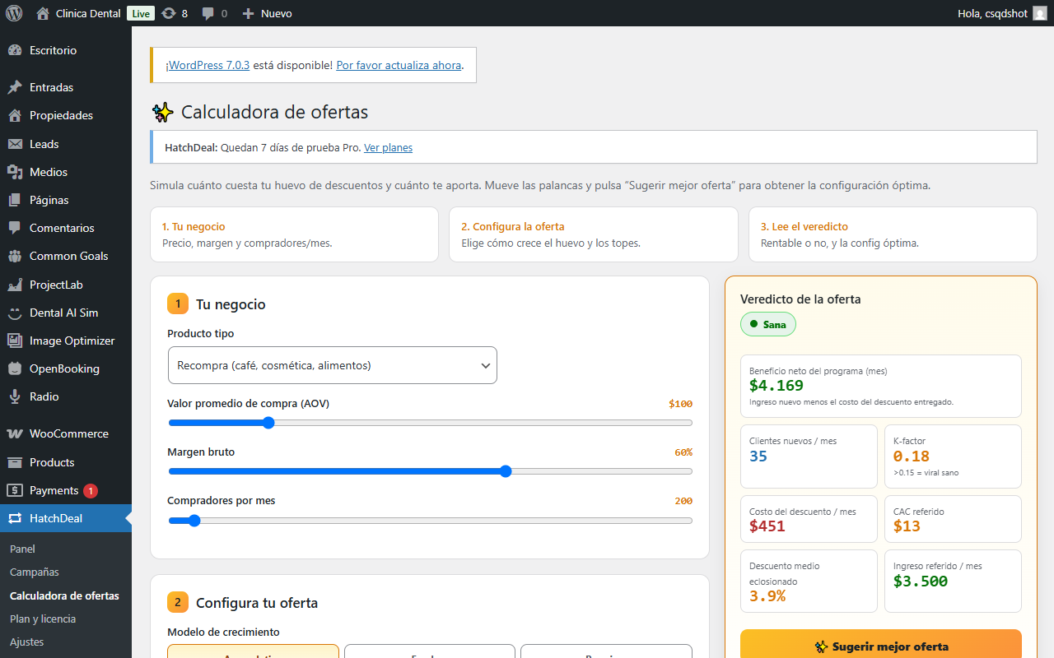
Task: Click Sugerir mejor oferta button
Action: tap(881, 646)
